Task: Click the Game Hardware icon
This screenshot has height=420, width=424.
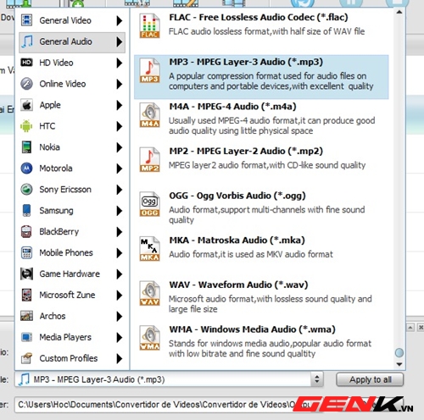Action: click(x=26, y=274)
